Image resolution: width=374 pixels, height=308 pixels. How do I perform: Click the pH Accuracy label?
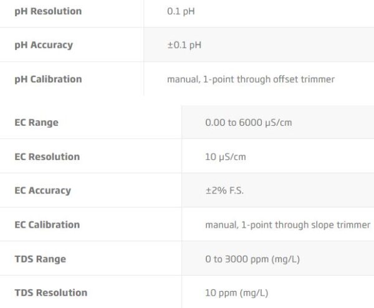pyautogui.click(x=44, y=45)
